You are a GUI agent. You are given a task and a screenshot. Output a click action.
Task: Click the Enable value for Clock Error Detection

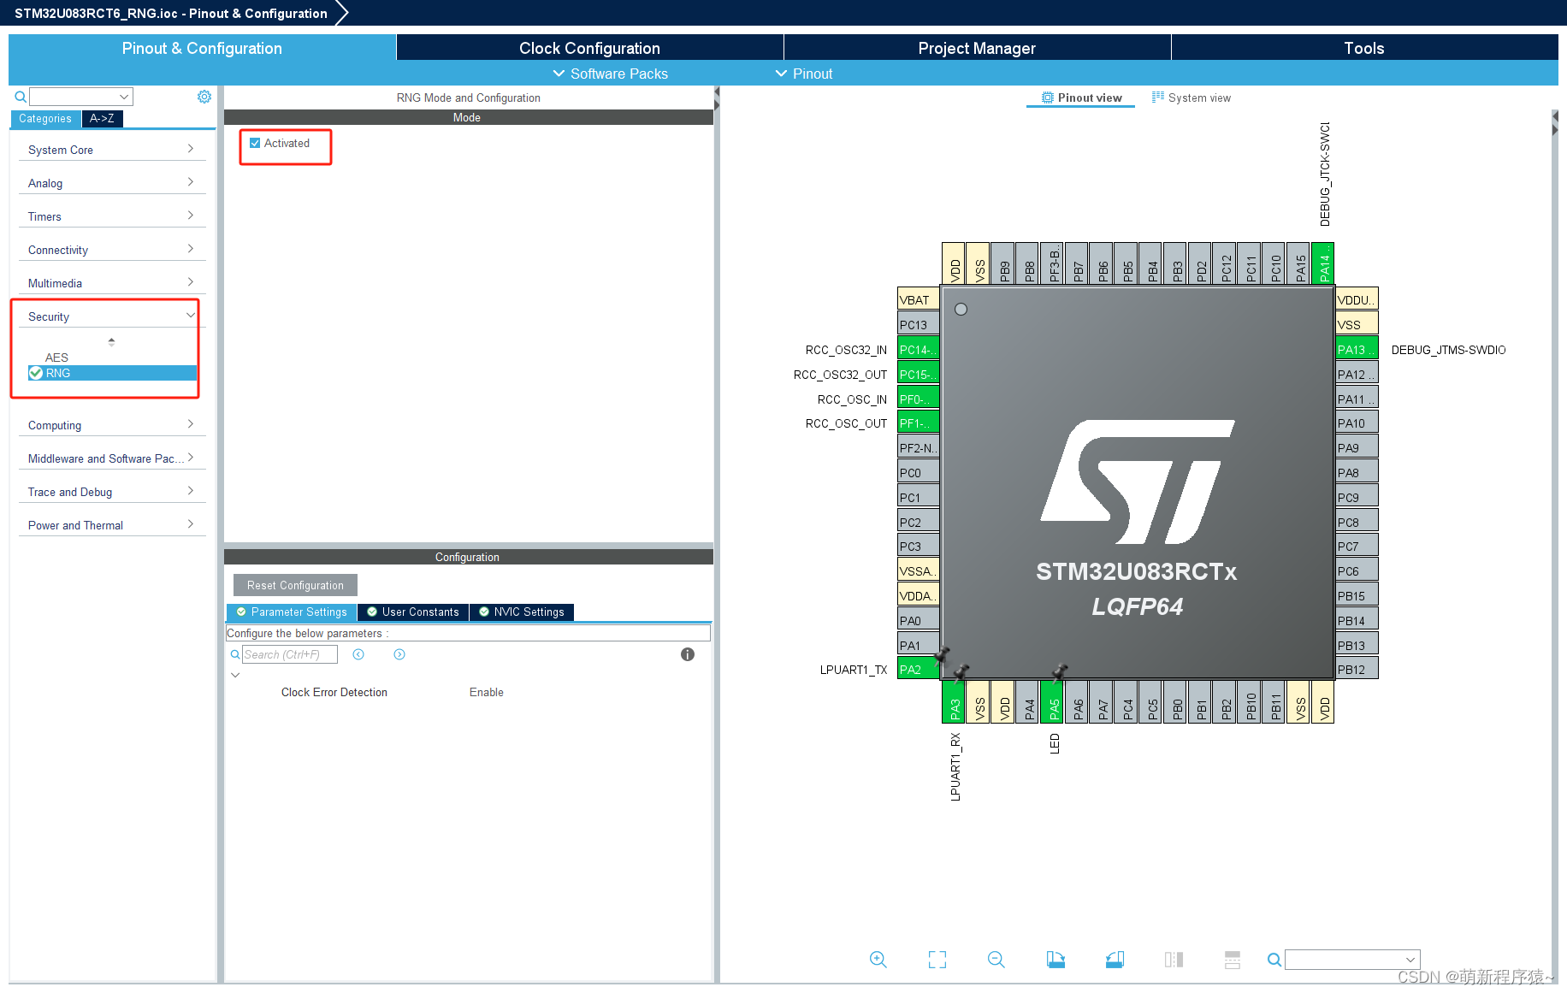[x=487, y=692]
